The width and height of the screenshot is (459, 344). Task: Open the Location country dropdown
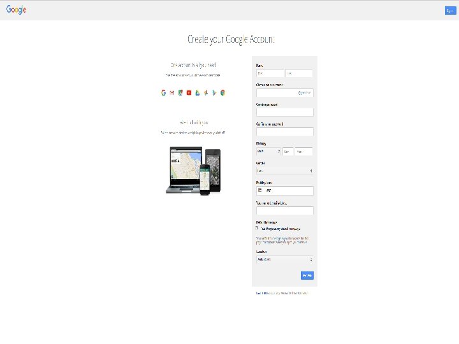click(285, 259)
